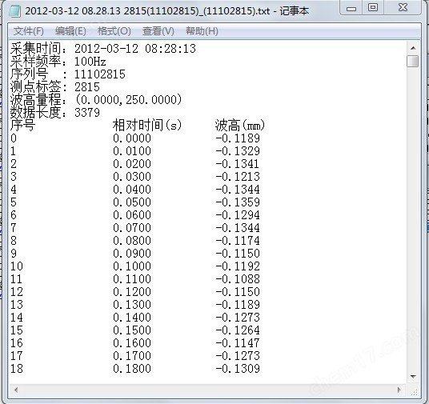Click the 序号 column header

[x=22, y=126]
